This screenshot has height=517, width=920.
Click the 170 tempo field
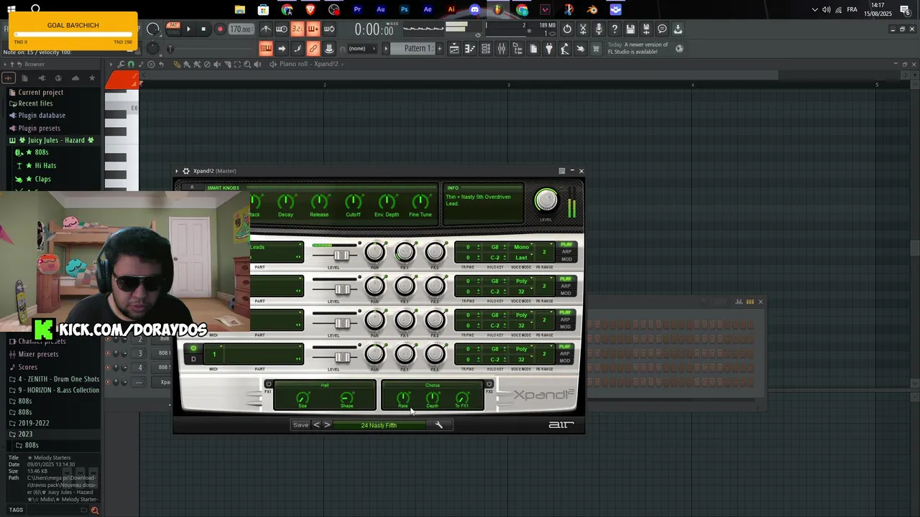click(241, 29)
